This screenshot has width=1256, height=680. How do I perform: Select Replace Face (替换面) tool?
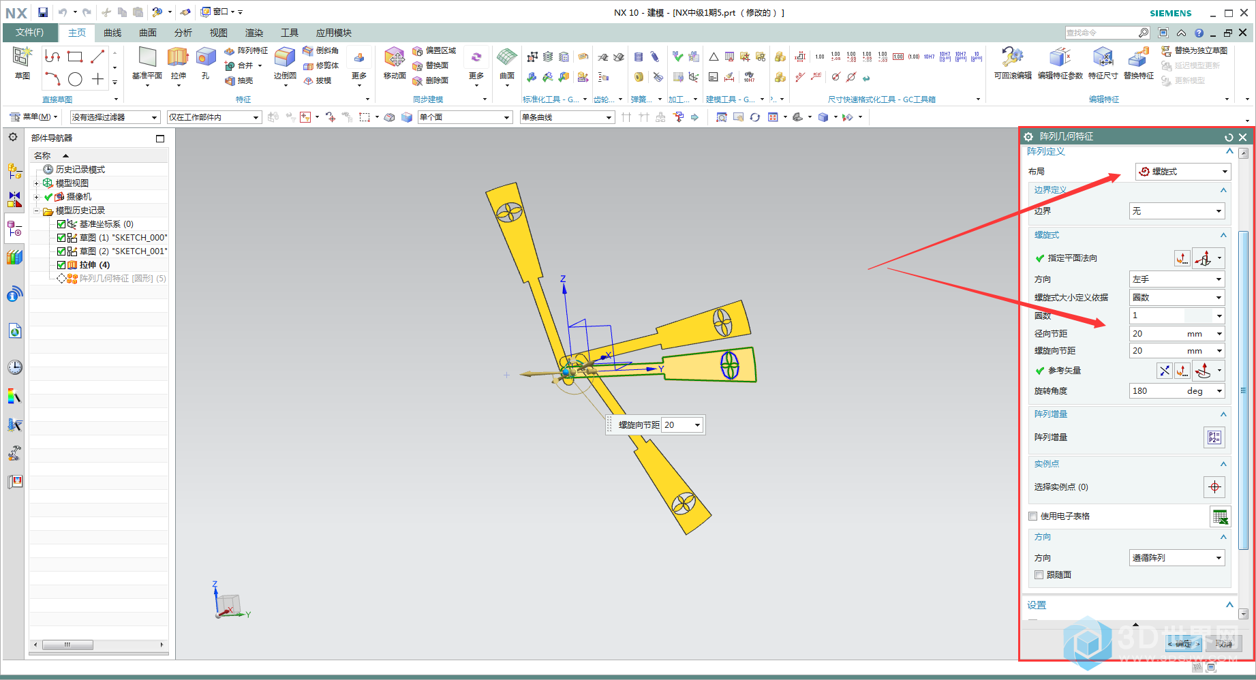pyautogui.click(x=431, y=65)
